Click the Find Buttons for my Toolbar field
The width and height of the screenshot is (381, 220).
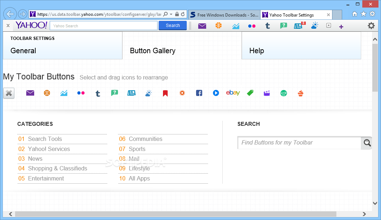point(299,143)
